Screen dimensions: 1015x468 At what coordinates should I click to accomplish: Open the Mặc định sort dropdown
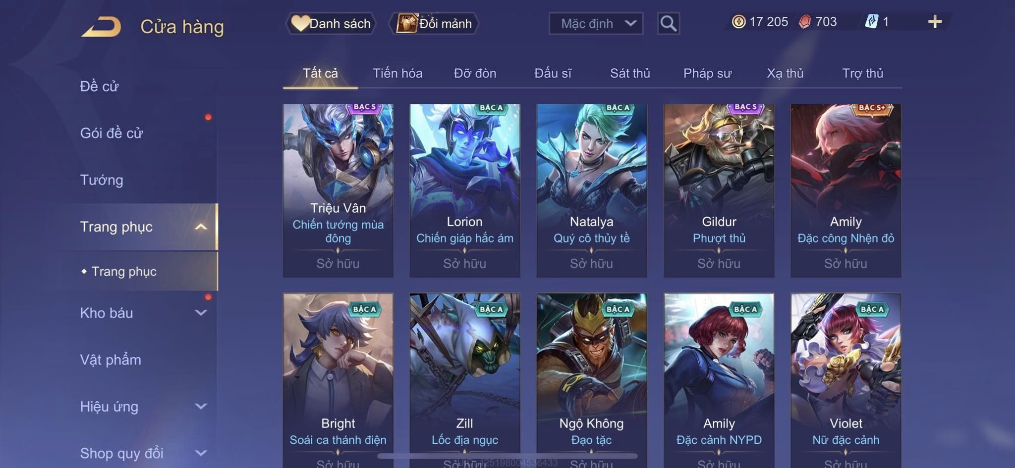coord(596,23)
